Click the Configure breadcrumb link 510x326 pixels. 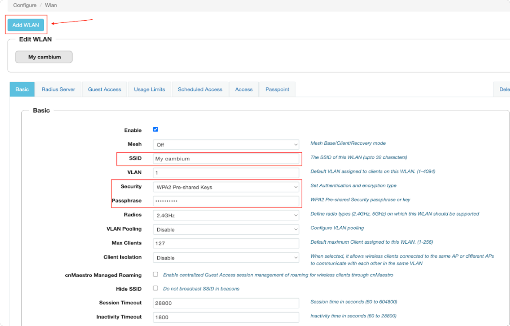tap(25, 5)
